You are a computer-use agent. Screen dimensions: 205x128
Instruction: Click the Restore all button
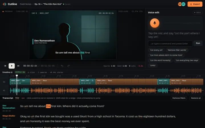click(x=196, y=98)
